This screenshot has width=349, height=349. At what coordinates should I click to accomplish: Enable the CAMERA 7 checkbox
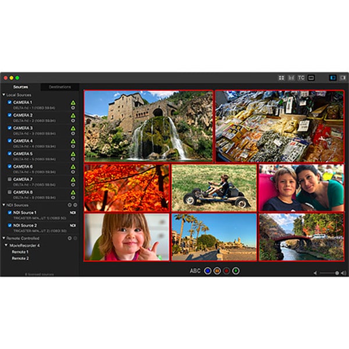(9, 179)
